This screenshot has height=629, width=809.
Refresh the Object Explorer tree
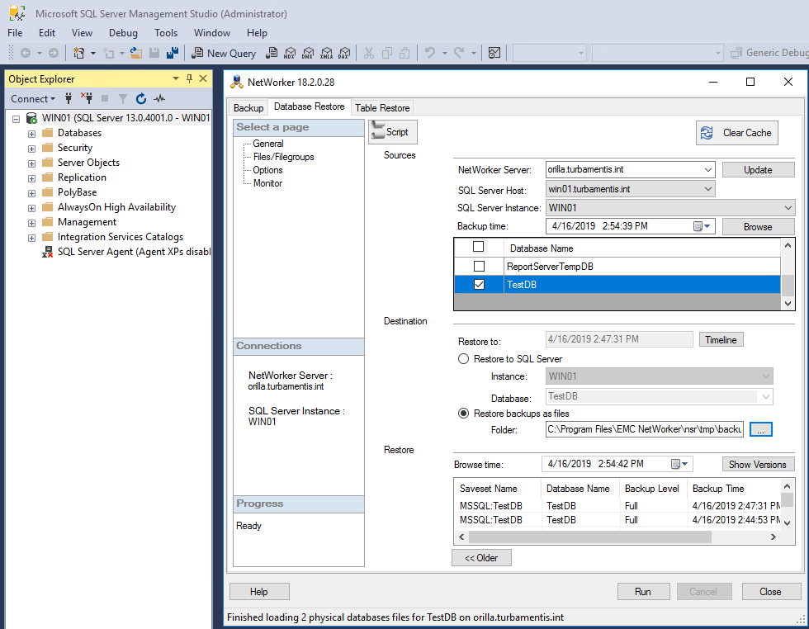(141, 98)
